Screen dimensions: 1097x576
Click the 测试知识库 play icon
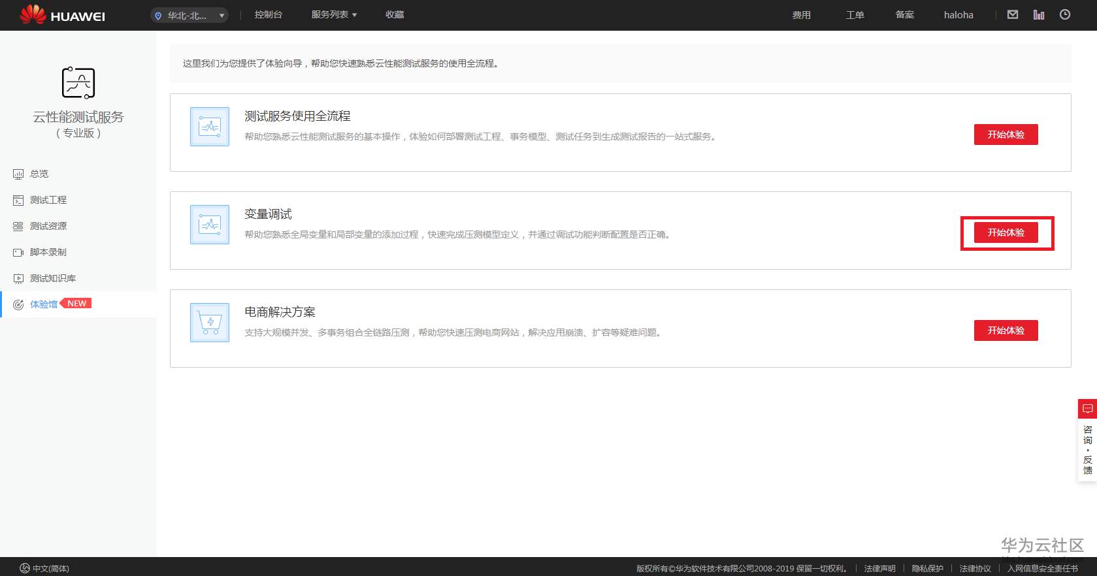(x=18, y=279)
